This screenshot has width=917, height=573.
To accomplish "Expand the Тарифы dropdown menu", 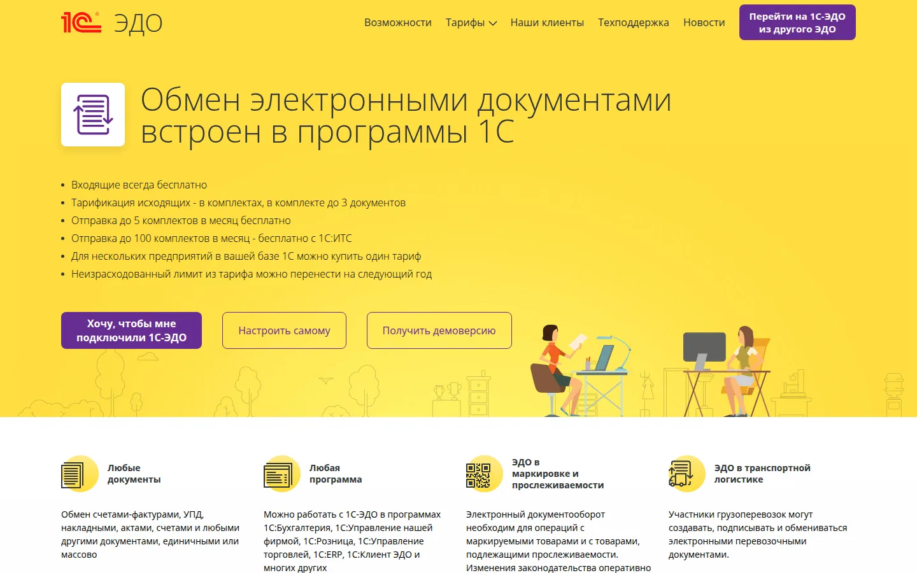I will pos(471,22).
